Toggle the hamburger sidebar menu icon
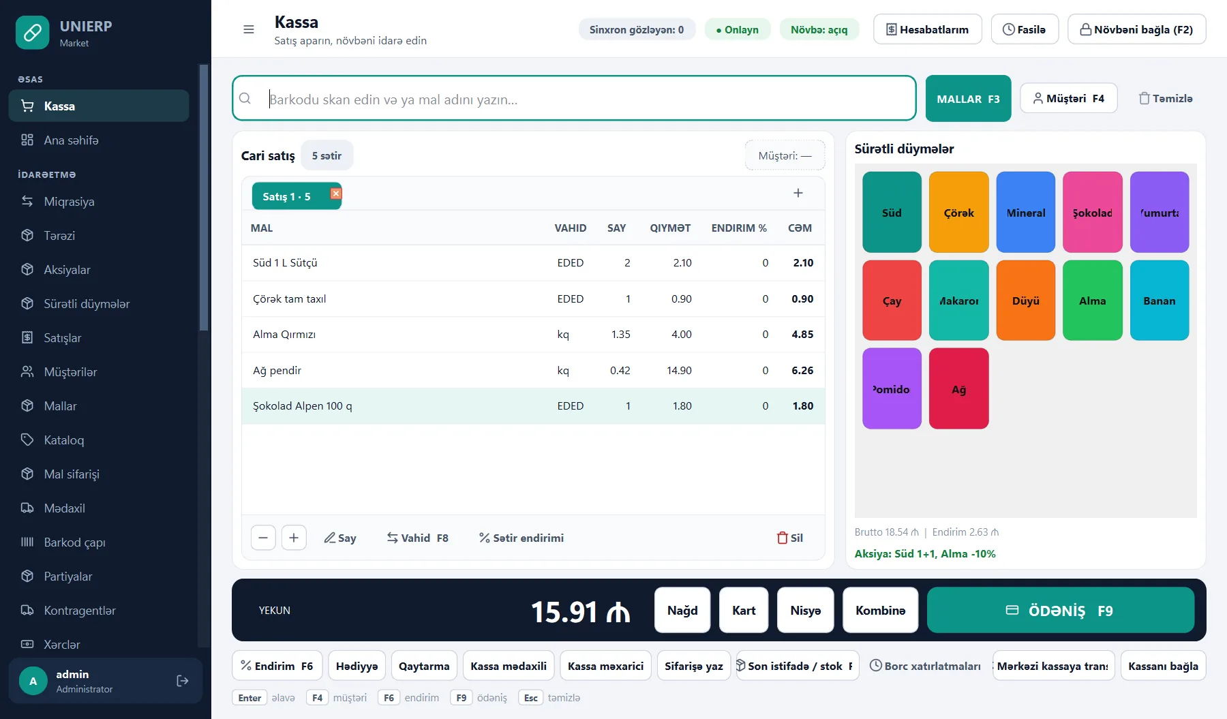 [x=249, y=29]
